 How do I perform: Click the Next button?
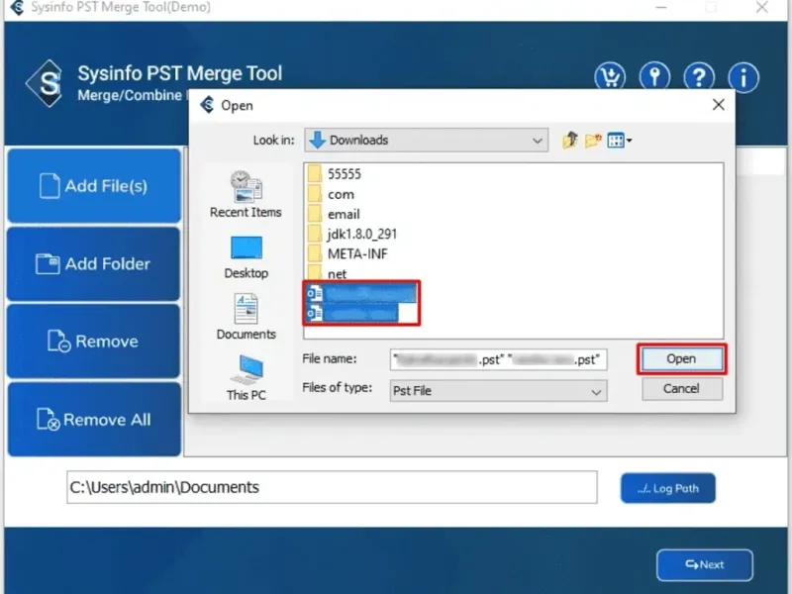tap(705, 564)
